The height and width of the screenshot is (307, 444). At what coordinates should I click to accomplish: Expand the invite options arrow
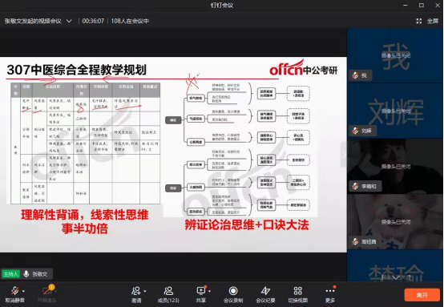(x=145, y=291)
